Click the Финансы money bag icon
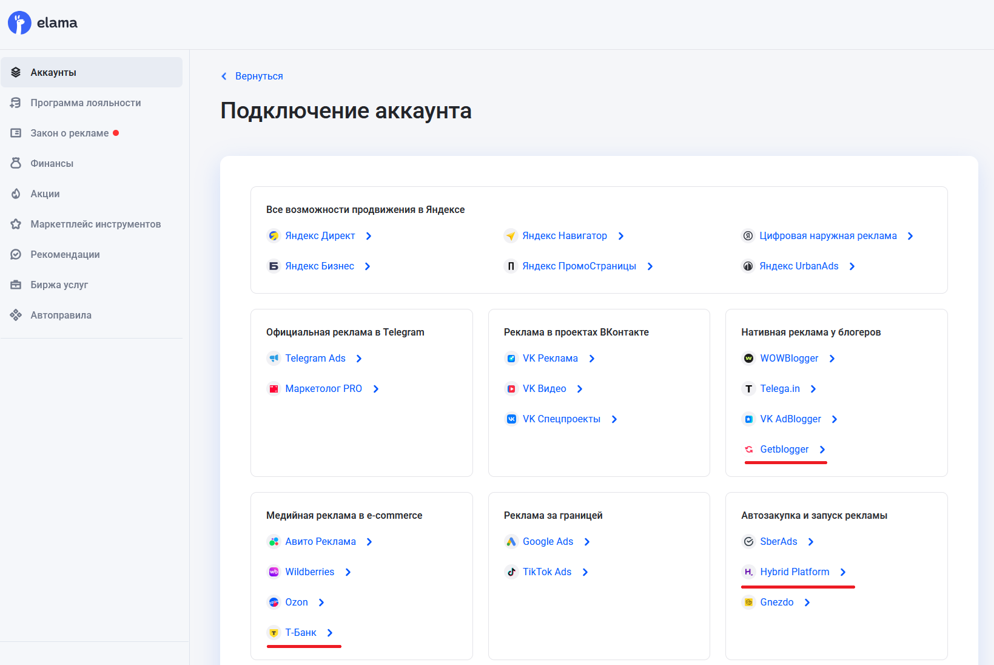Image resolution: width=994 pixels, height=665 pixels. tap(16, 163)
